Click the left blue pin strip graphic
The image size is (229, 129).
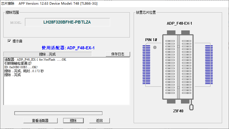point(146,65)
